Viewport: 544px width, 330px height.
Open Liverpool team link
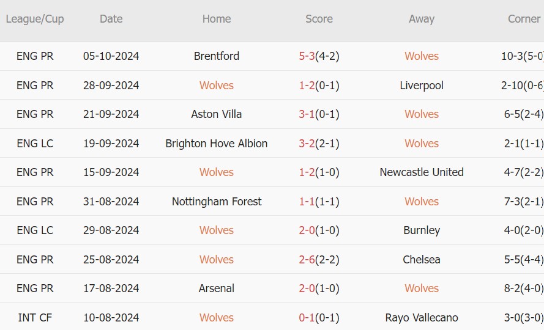422,86
